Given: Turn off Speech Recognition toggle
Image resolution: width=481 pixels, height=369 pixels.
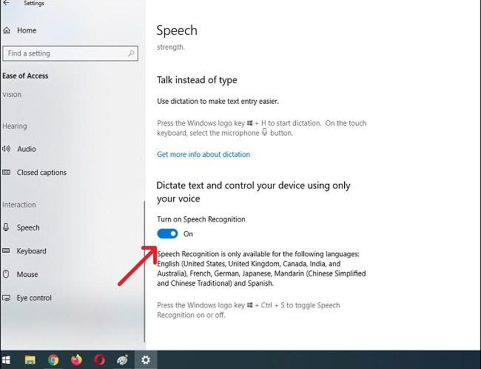Looking at the screenshot, I should point(167,234).
